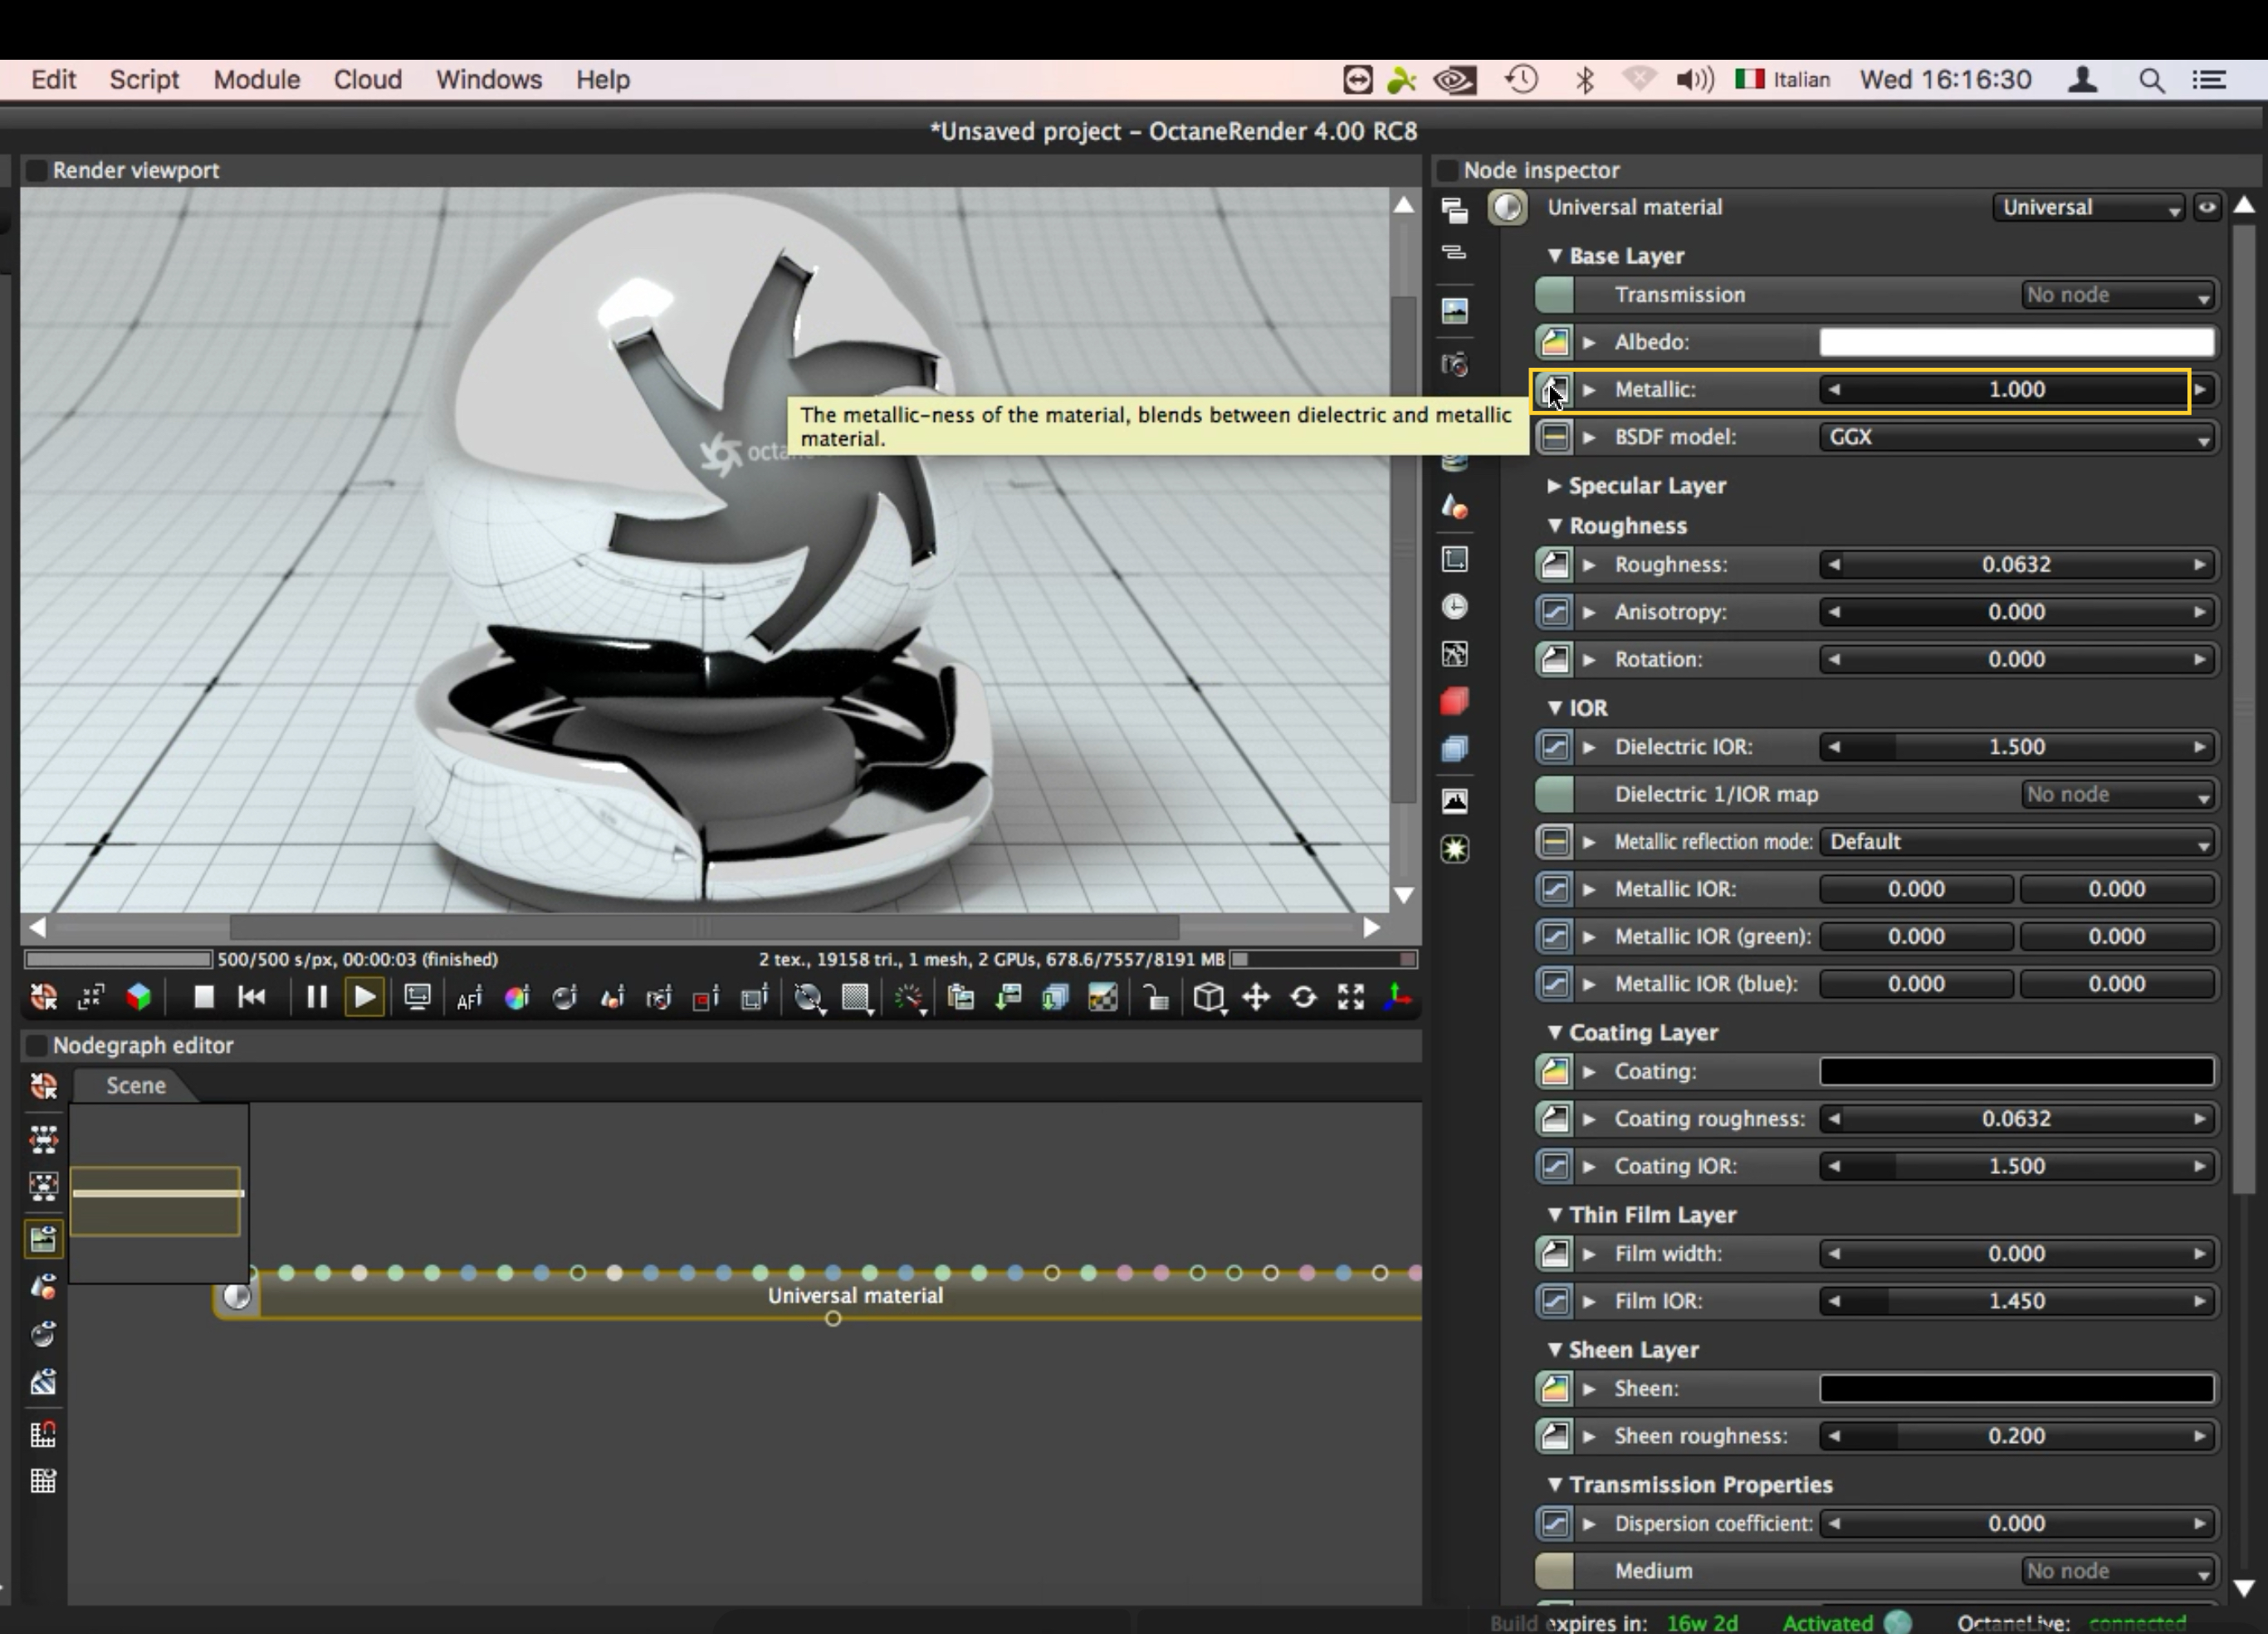Pause the render
This screenshot has height=1634, width=2268.
click(x=316, y=997)
